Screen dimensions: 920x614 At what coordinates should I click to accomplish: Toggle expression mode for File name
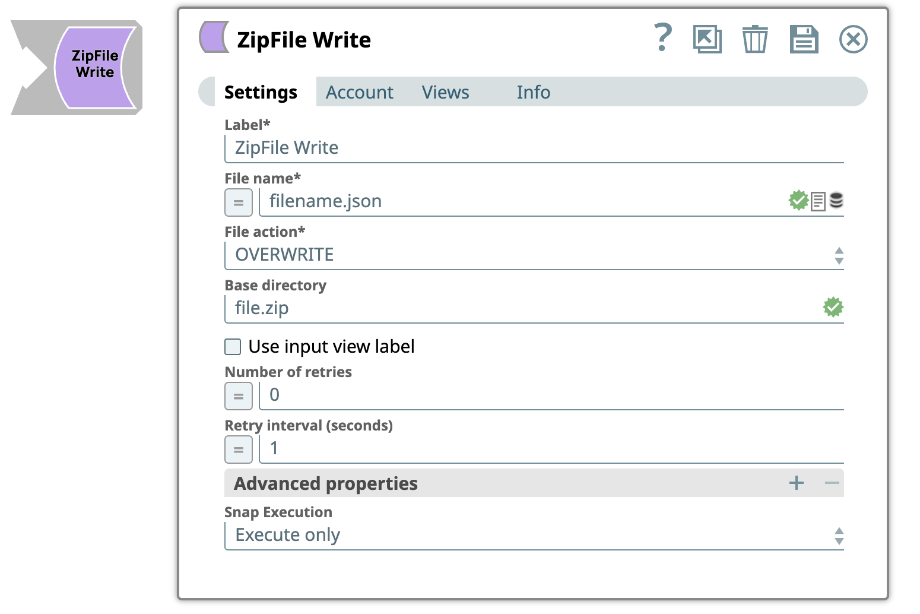click(x=239, y=202)
